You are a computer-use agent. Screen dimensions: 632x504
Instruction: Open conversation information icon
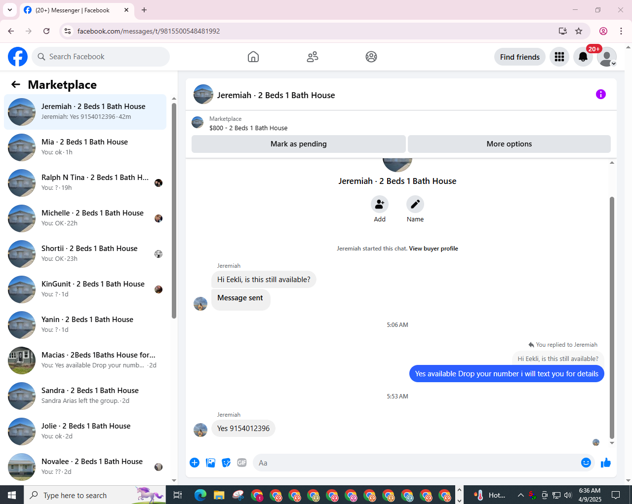point(601,94)
